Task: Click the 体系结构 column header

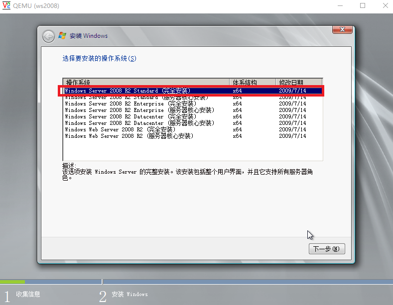Action: 253,82
